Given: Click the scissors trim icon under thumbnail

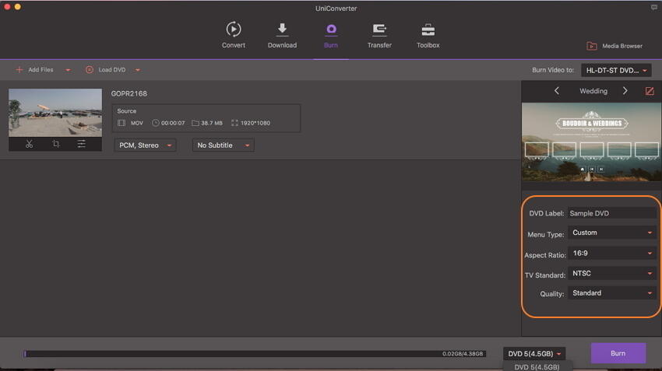Looking at the screenshot, I should click(29, 144).
